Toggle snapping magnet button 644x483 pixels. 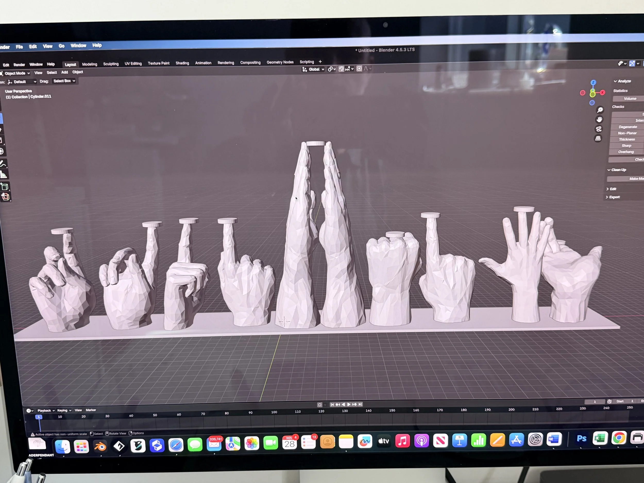click(341, 69)
